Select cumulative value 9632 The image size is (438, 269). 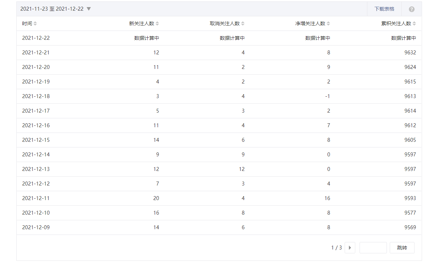coord(410,53)
